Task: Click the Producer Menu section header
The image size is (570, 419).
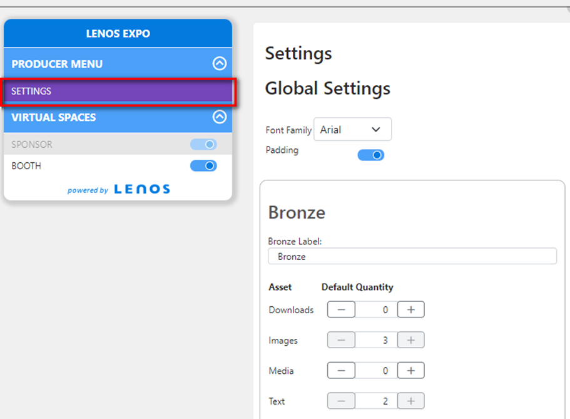Action: tap(118, 63)
